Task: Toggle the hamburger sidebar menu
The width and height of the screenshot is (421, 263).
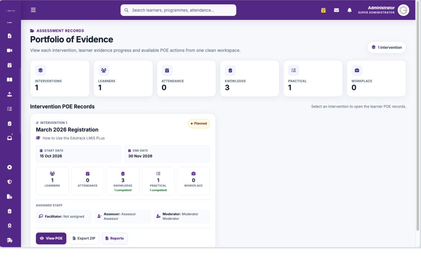Action: (x=33, y=10)
